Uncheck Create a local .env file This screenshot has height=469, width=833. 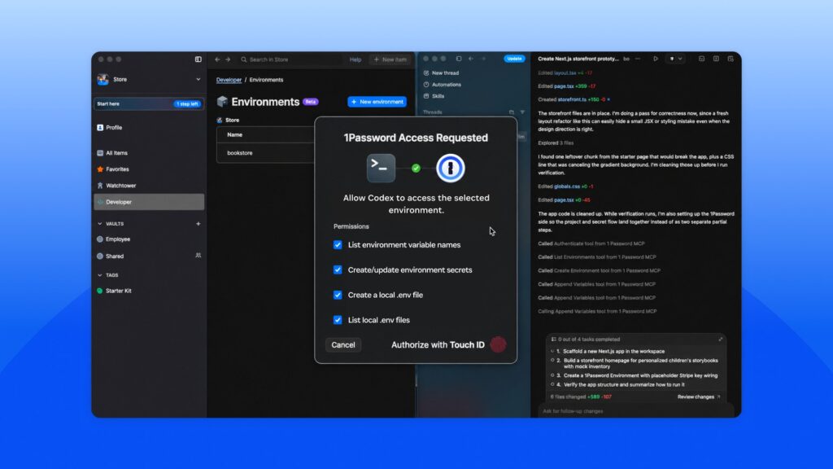click(x=338, y=295)
